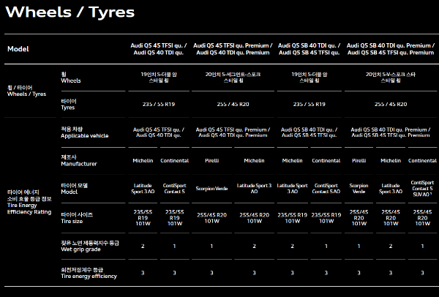This screenshot has height=297, width=439.
Task: Click 'Latitude Sport 3 AO' under Q5 45 TFSI qu. Premium Michelin
Action: pyautogui.click(x=254, y=189)
